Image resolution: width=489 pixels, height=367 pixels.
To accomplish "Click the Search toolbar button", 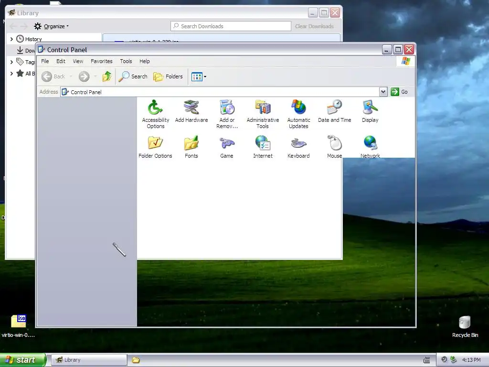I will click(x=133, y=76).
